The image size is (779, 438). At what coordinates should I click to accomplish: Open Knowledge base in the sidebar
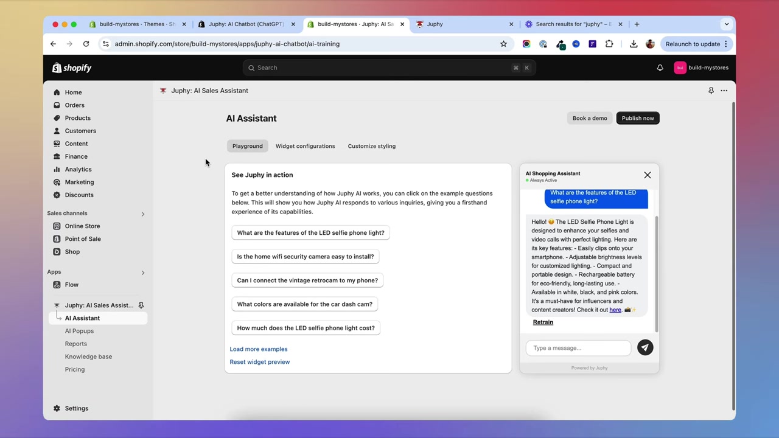click(x=88, y=356)
